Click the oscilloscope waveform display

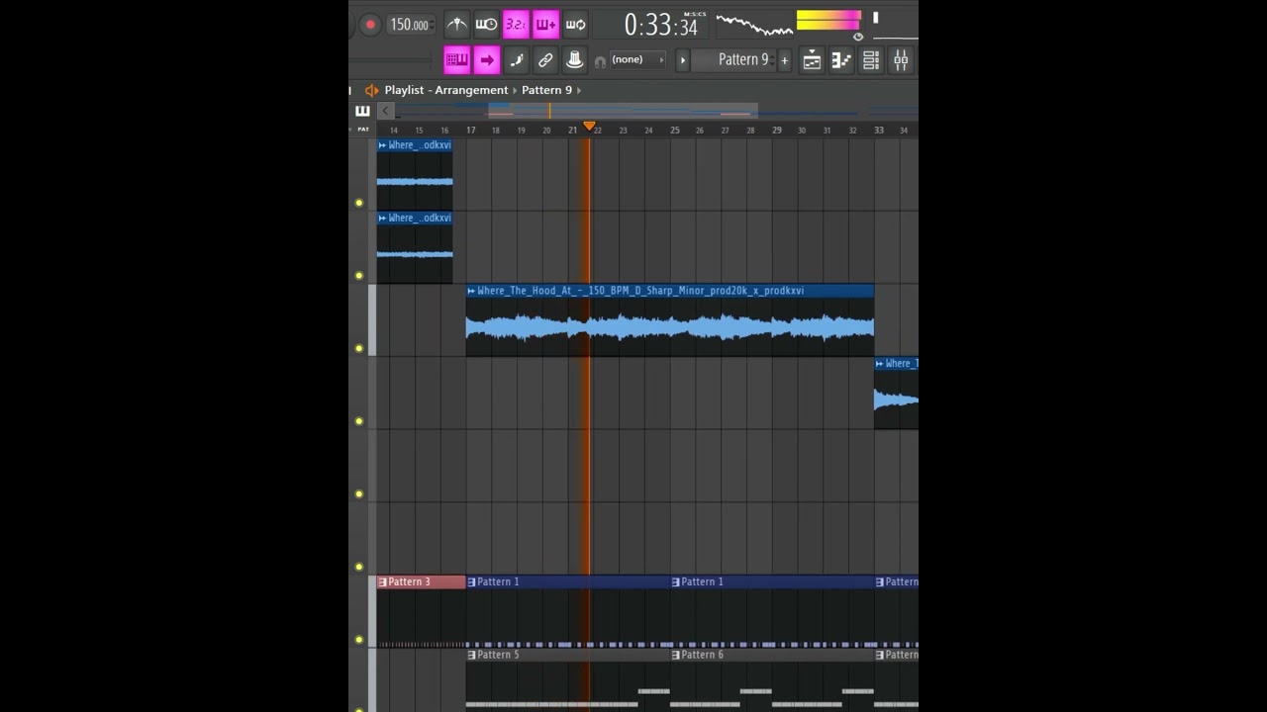(x=754, y=25)
